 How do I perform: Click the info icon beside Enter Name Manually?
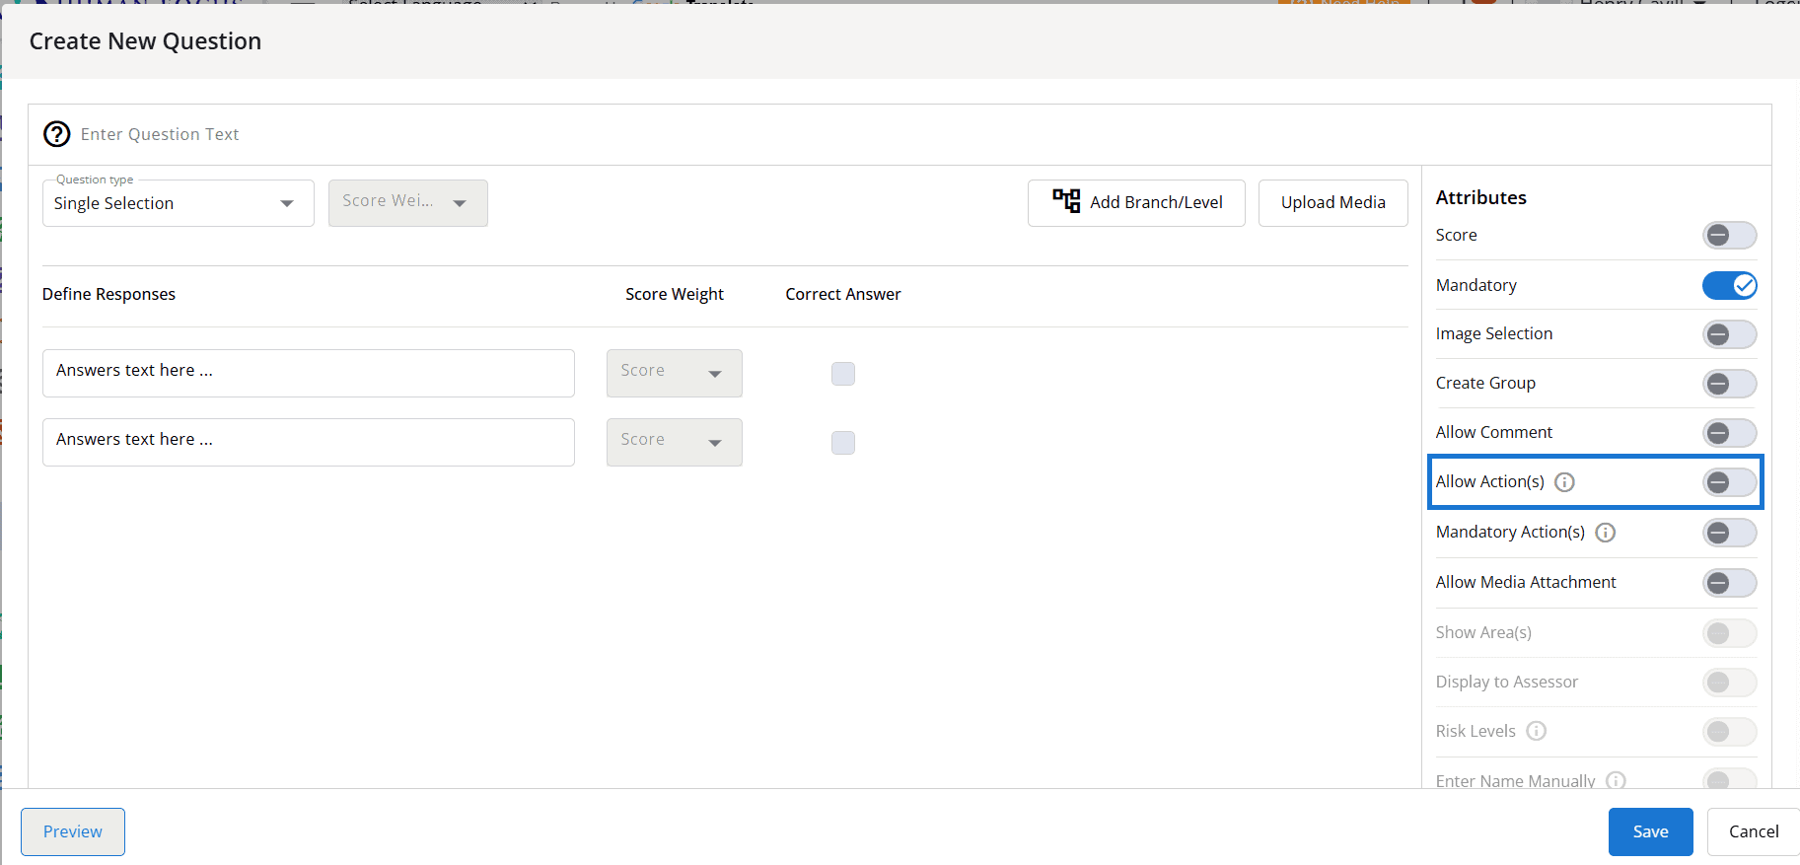coord(1616,780)
